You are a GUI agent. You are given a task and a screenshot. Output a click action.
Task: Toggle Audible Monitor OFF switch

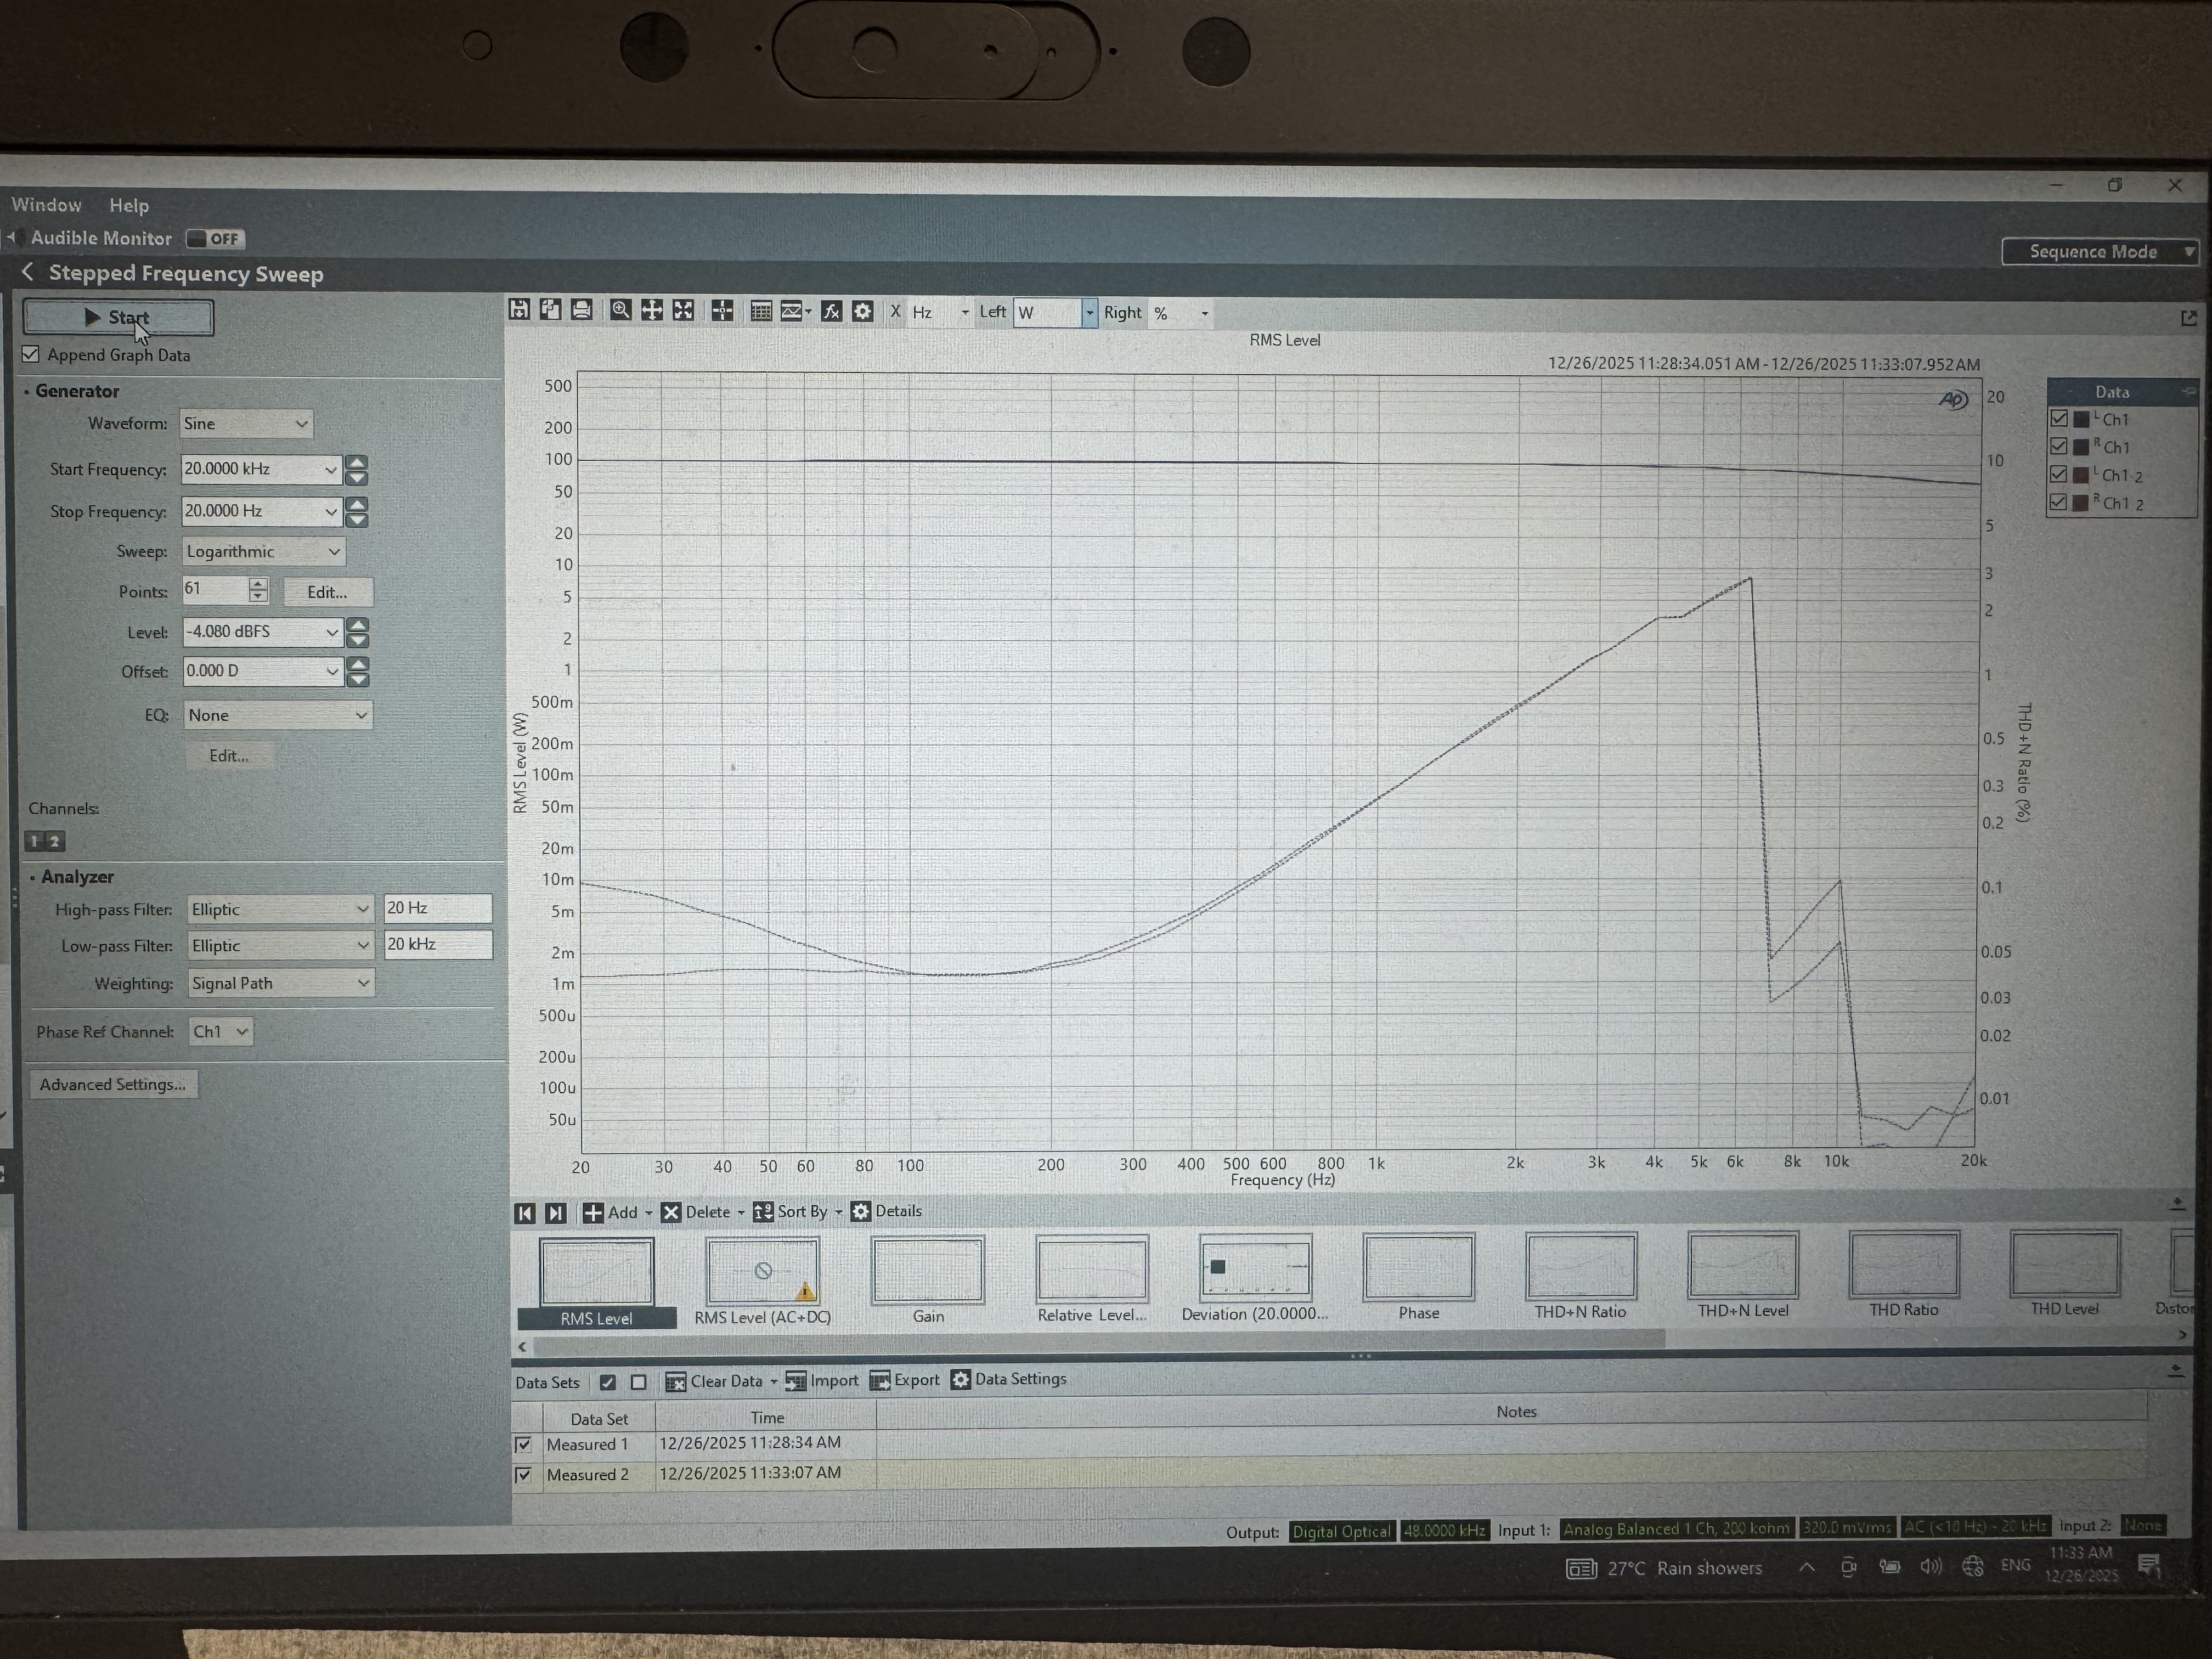tap(215, 239)
